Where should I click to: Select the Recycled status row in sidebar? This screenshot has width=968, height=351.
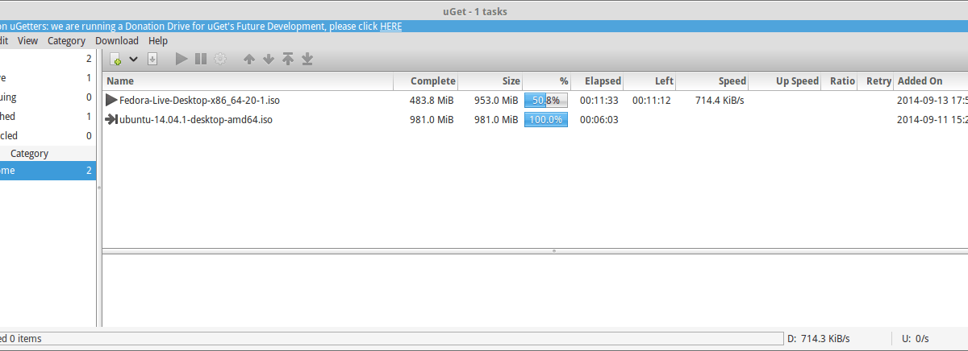[48, 136]
